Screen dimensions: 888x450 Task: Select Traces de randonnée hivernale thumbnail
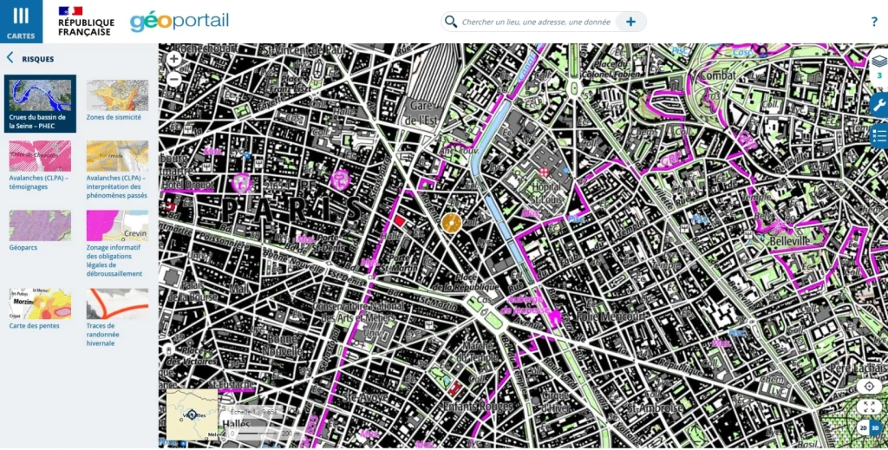tap(117, 304)
